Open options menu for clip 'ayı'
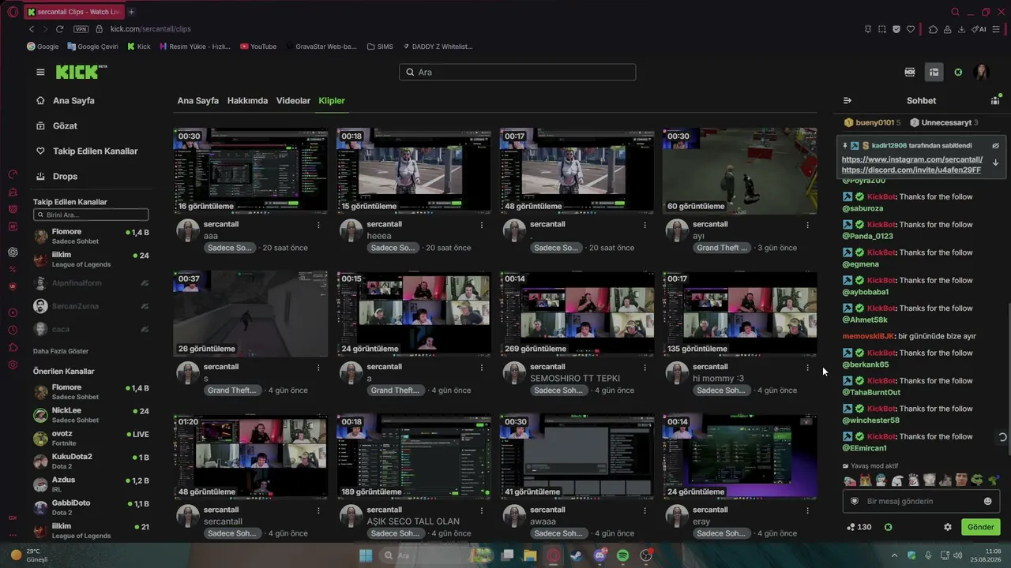This screenshot has height=568, width=1011. [x=807, y=225]
